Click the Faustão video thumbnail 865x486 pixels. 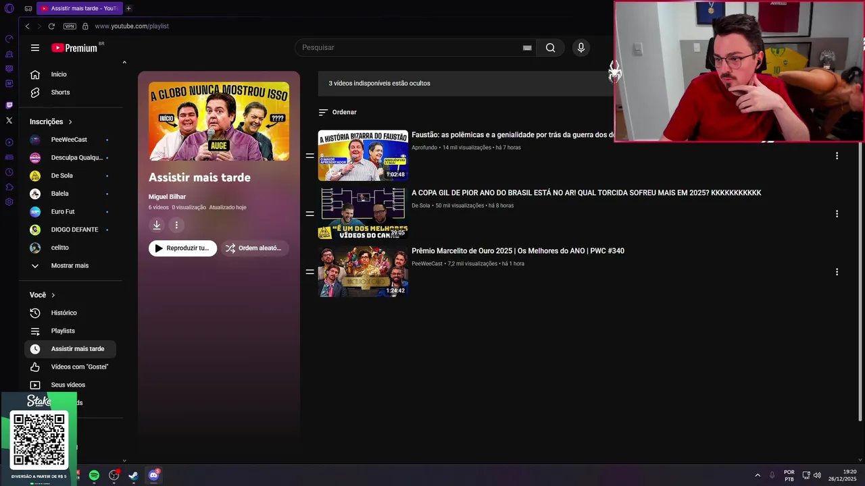(363, 156)
